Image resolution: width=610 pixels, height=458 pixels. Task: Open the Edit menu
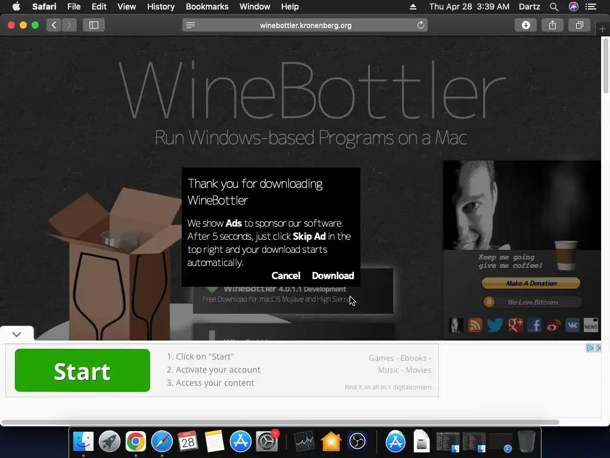(99, 7)
